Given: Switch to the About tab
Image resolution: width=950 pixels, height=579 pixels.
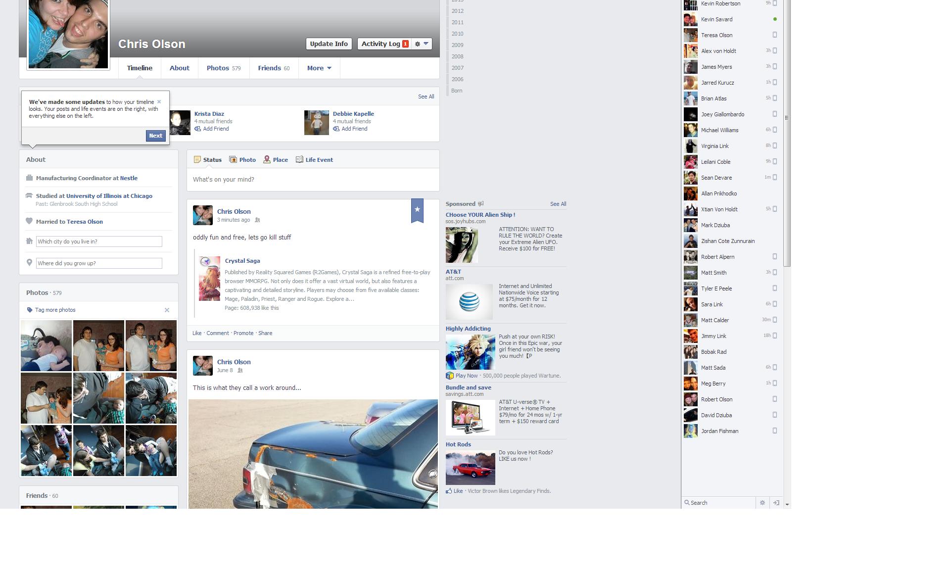Looking at the screenshot, I should point(179,68).
